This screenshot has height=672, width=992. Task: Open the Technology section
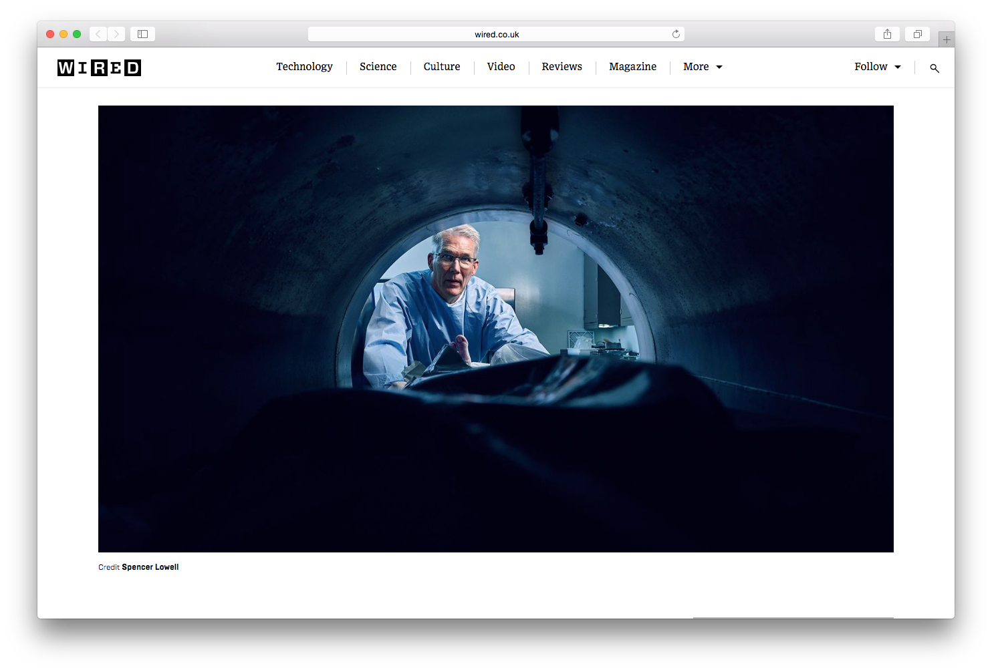[x=304, y=67]
